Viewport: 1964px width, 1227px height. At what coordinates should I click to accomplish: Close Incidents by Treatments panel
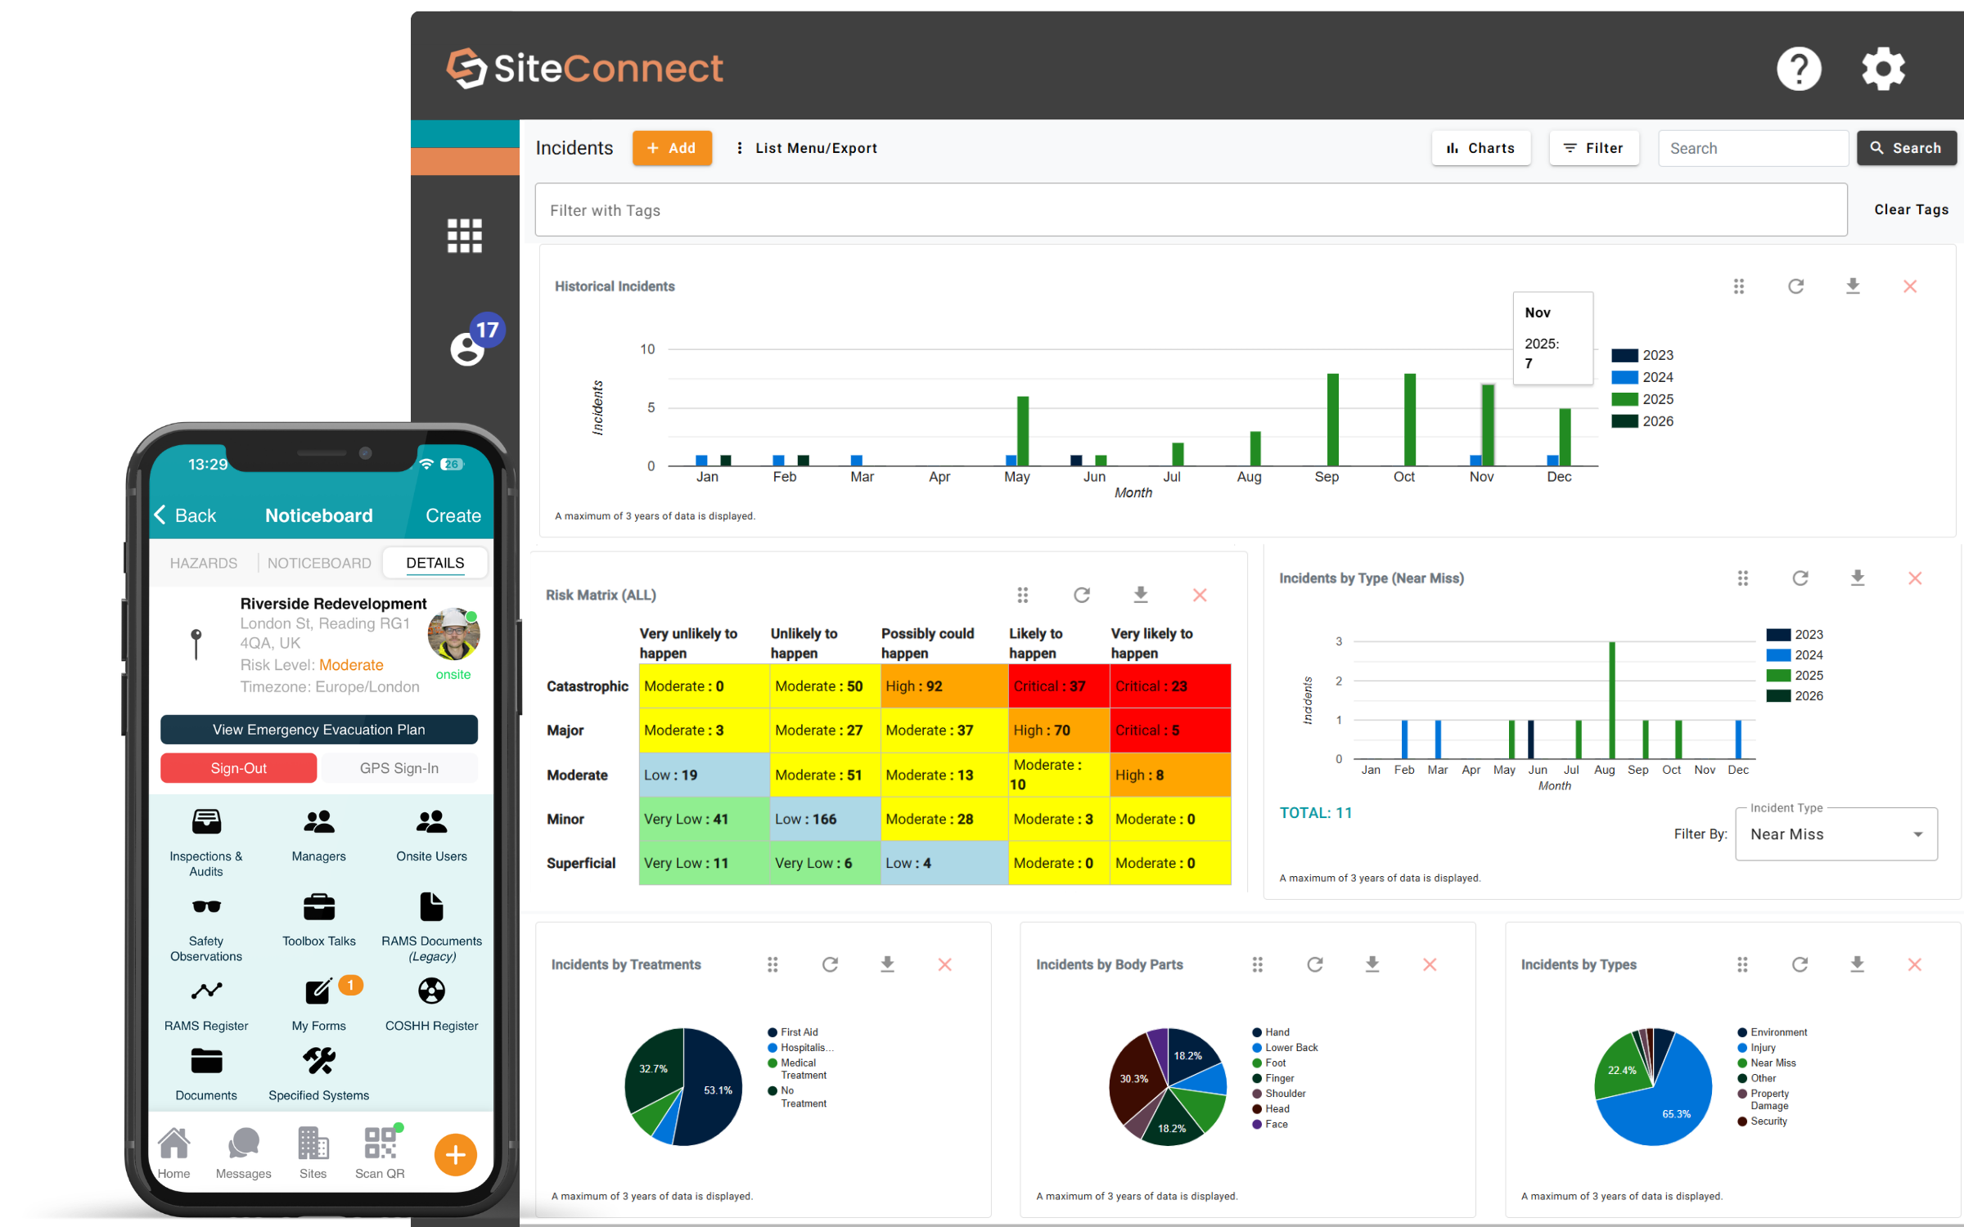coord(944,964)
